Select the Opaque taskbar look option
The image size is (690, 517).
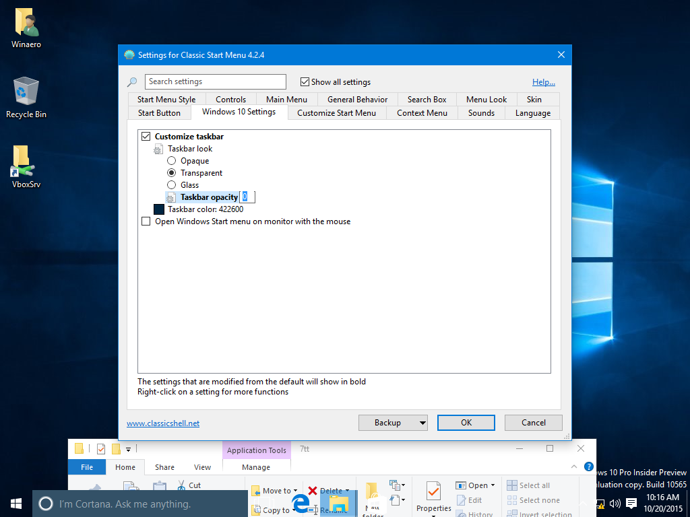coord(172,161)
